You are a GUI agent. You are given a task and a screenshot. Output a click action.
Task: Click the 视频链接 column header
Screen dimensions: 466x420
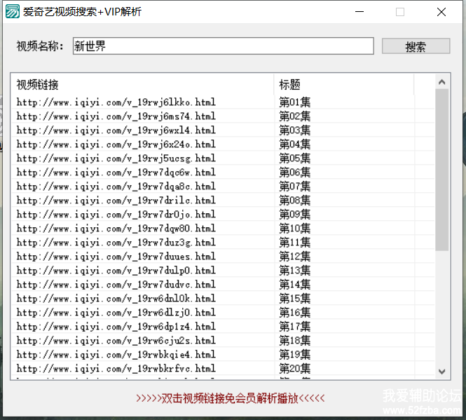click(x=140, y=85)
